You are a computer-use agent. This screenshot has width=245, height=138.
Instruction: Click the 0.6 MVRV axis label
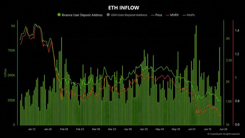(237, 125)
